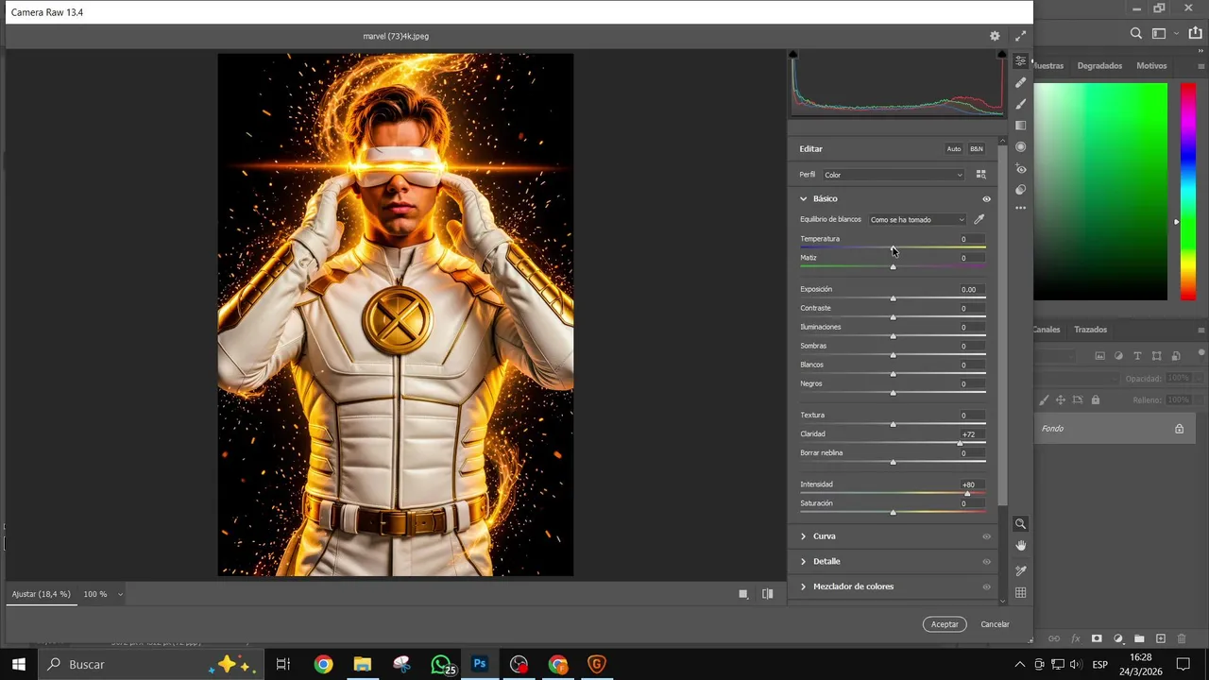Toggle Detalle panel visibility eye
The height and width of the screenshot is (680, 1209).
[x=986, y=562]
